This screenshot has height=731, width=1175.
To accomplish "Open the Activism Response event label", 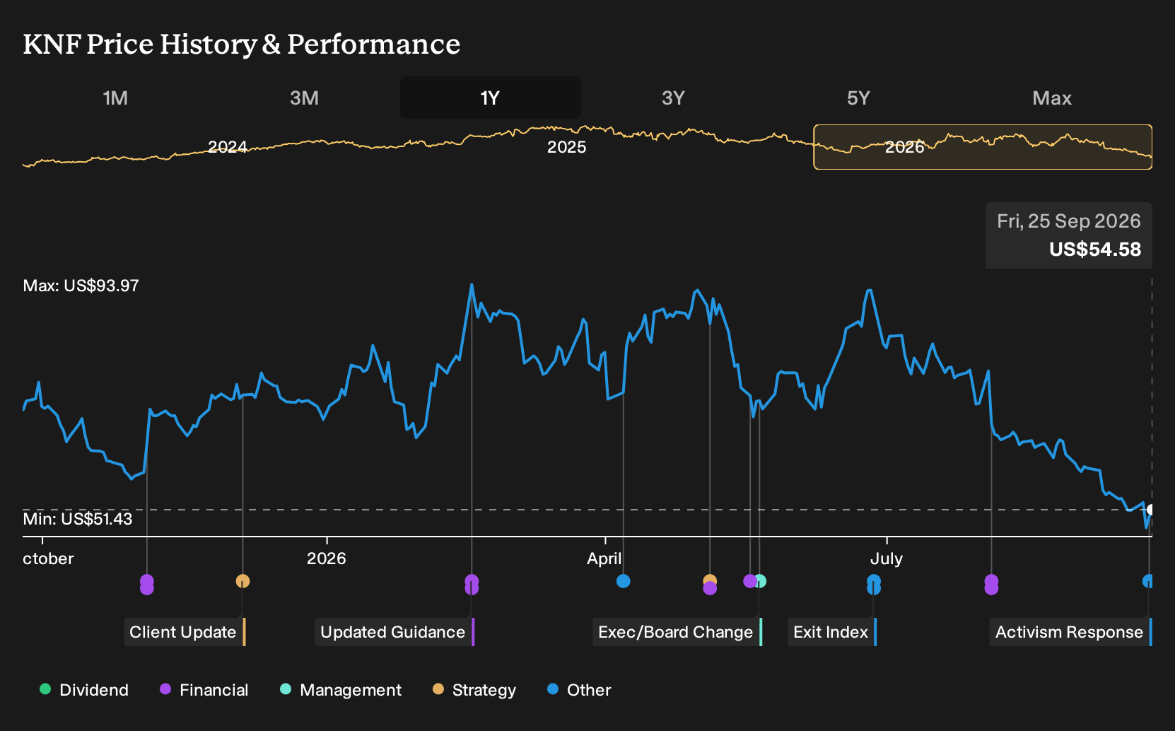I will click(x=1070, y=632).
